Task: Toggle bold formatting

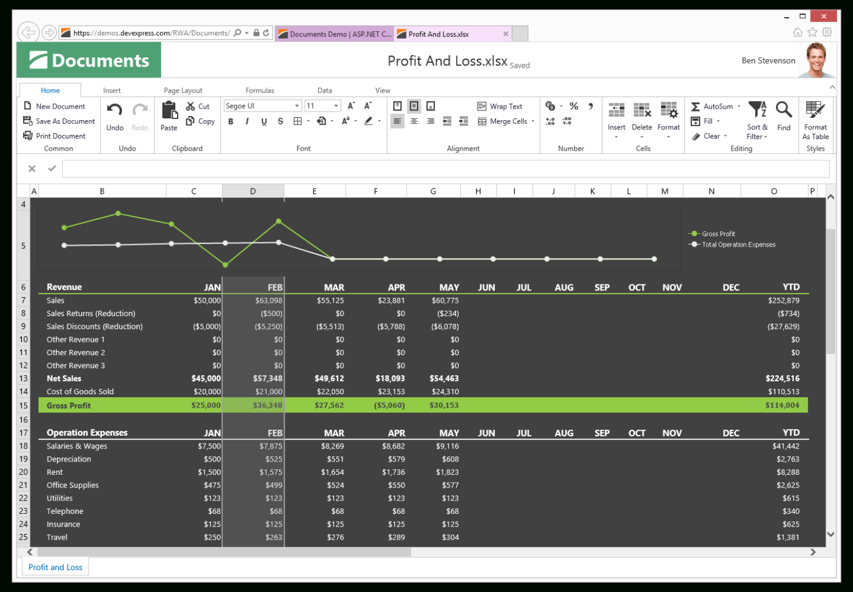Action: coord(230,121)
